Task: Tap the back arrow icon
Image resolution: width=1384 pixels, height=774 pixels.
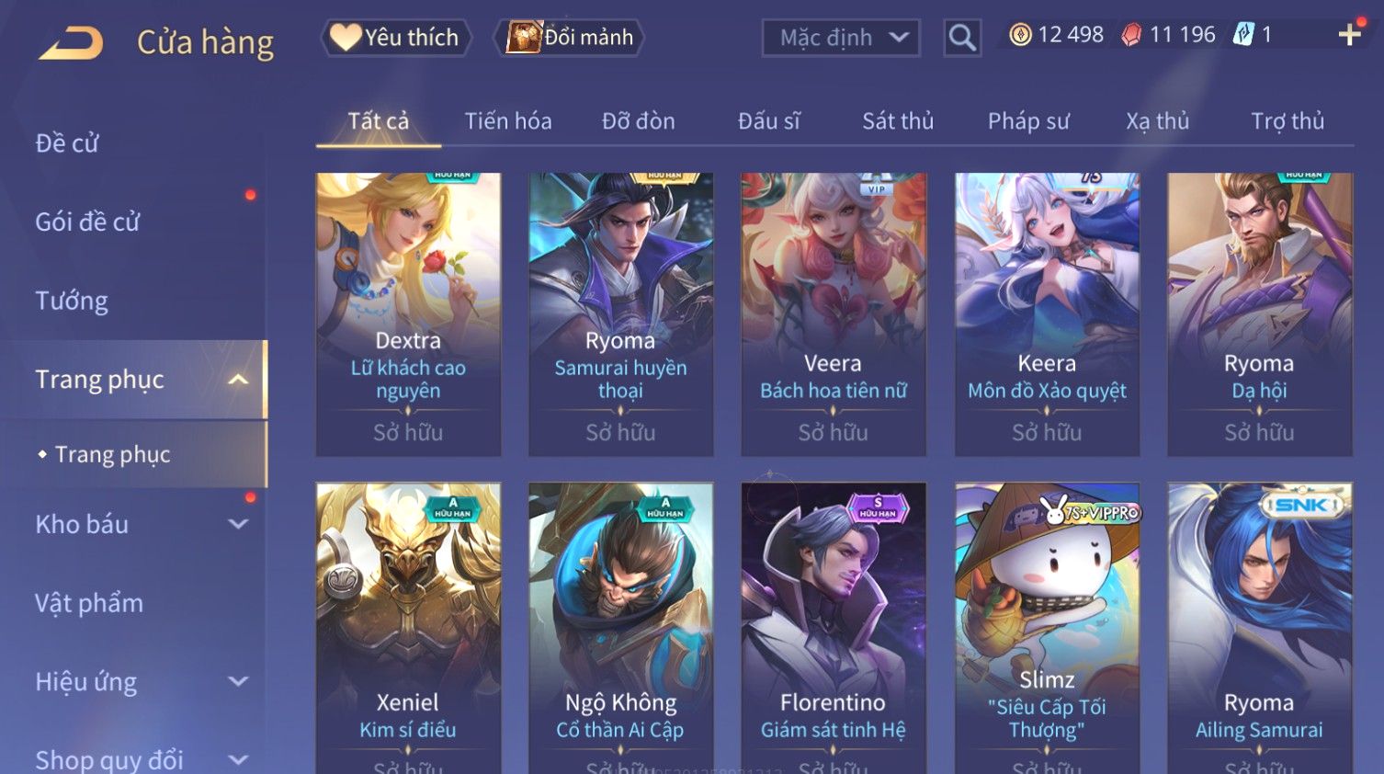Action: 71,42
